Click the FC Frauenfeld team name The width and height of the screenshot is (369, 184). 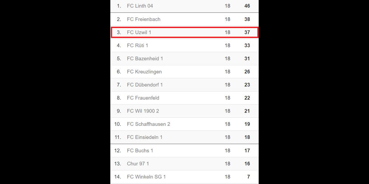pyautogui.click(x=143, y=98)
